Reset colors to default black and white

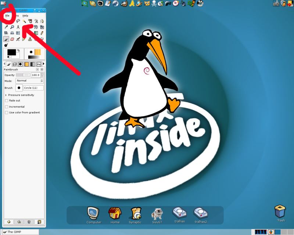click(8, 57)
